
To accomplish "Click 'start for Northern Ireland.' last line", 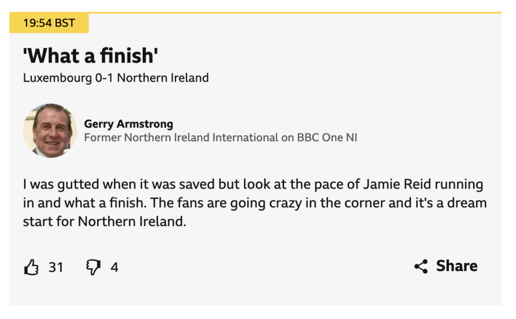I will pyautogui.click(x=104, y=222).
